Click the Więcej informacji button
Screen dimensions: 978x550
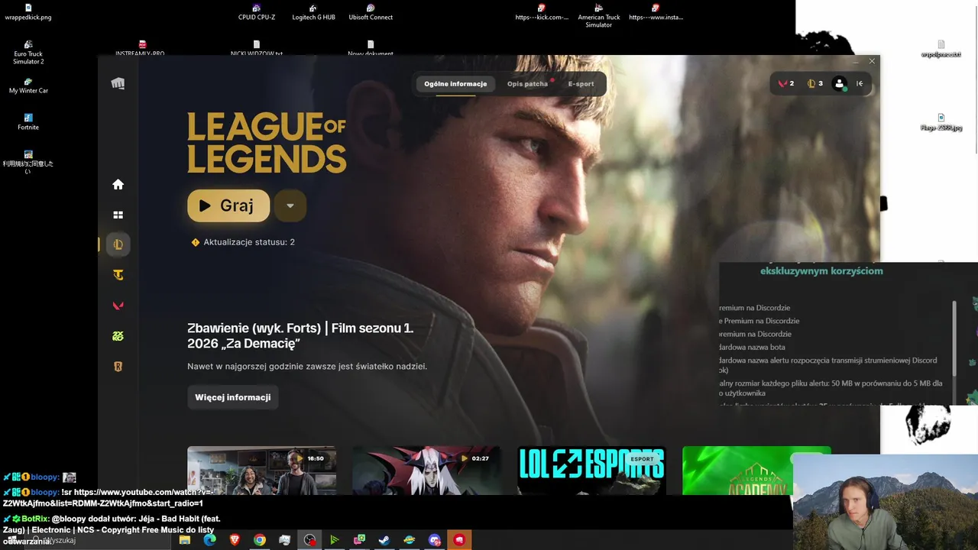(x=233, y=397)
